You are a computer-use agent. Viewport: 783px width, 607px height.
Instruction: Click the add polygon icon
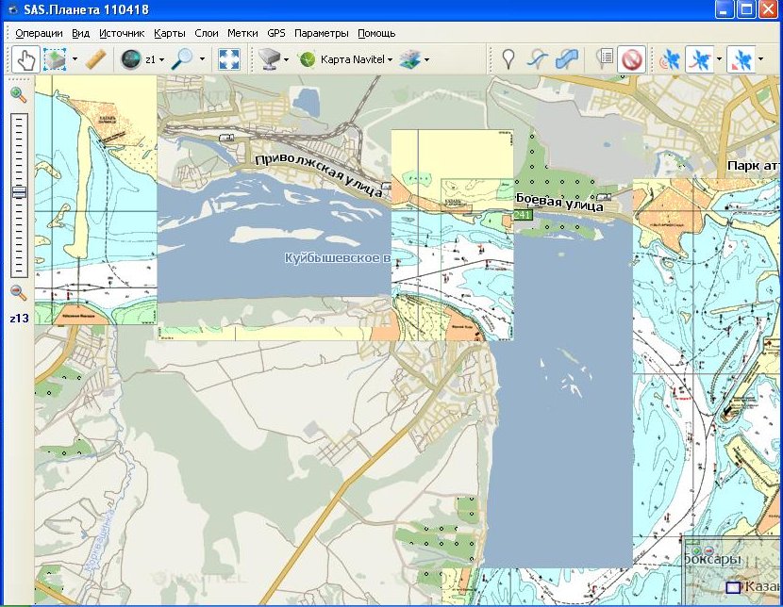point(567,59)
